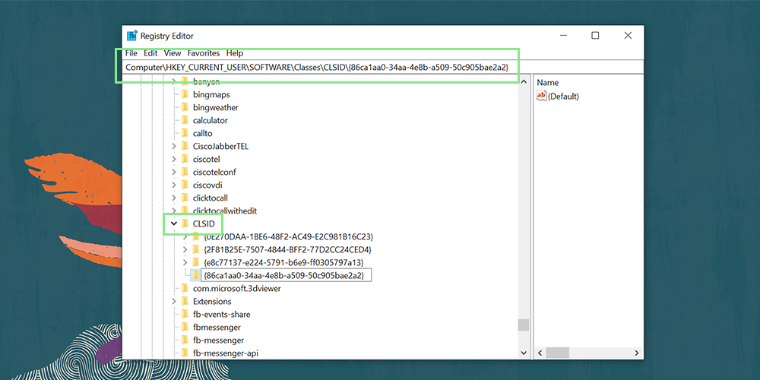The image size is (760, 380).
Task: Select the {e8c77137-e224...} key folder icon
Action: click(196, 262)
